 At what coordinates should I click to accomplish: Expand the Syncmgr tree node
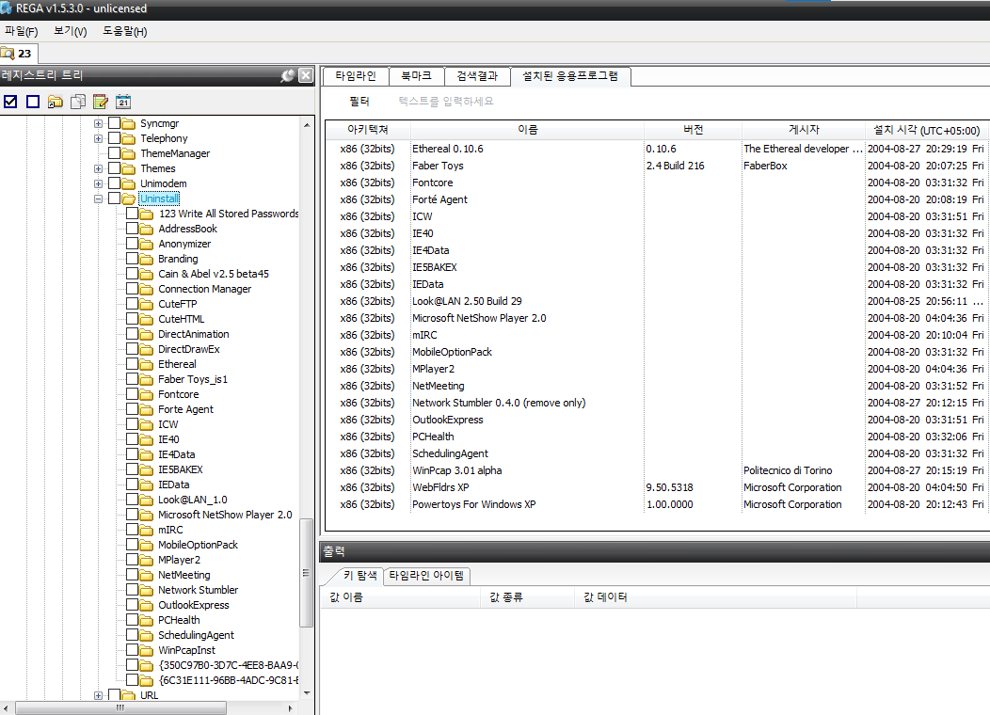99,123
